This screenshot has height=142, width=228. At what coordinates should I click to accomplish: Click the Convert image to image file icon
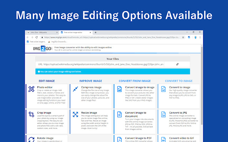[x=119, y=89]
